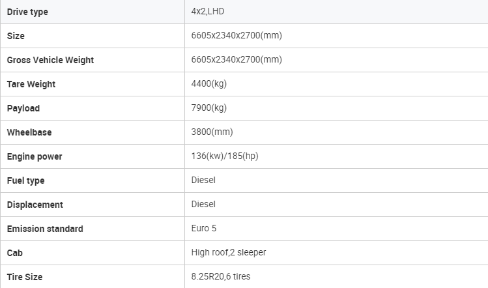Select the 4x2,LHD value cell

pos(336,12)
